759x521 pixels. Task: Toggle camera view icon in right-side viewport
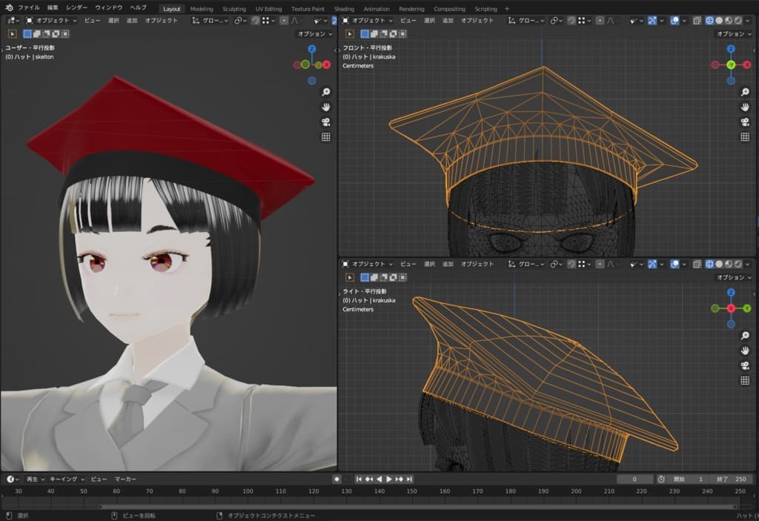coord(745,365)
